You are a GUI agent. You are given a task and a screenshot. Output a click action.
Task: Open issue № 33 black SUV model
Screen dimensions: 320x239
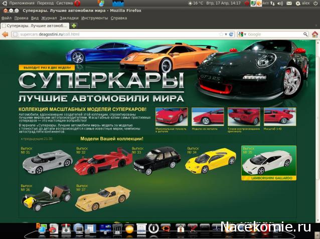156,160
